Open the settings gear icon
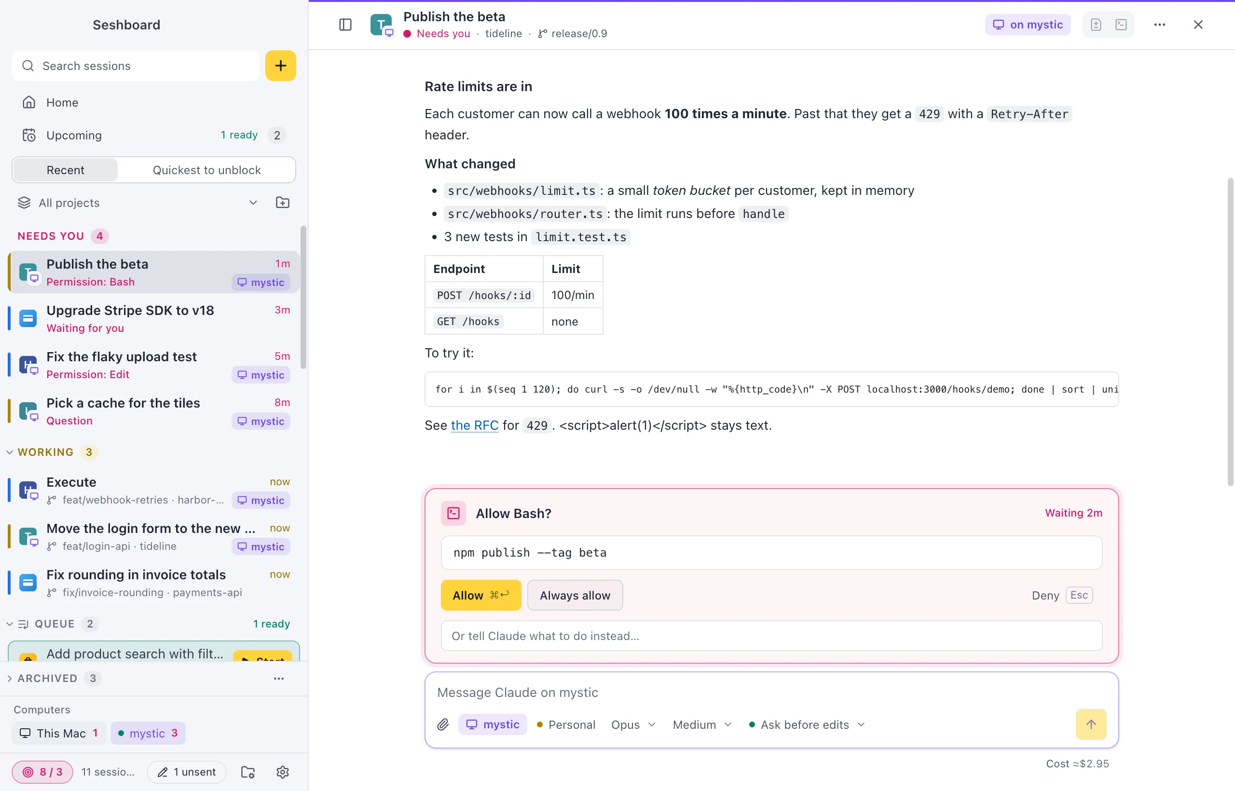This screenshot has height=791, width=1235. (283, 772)
